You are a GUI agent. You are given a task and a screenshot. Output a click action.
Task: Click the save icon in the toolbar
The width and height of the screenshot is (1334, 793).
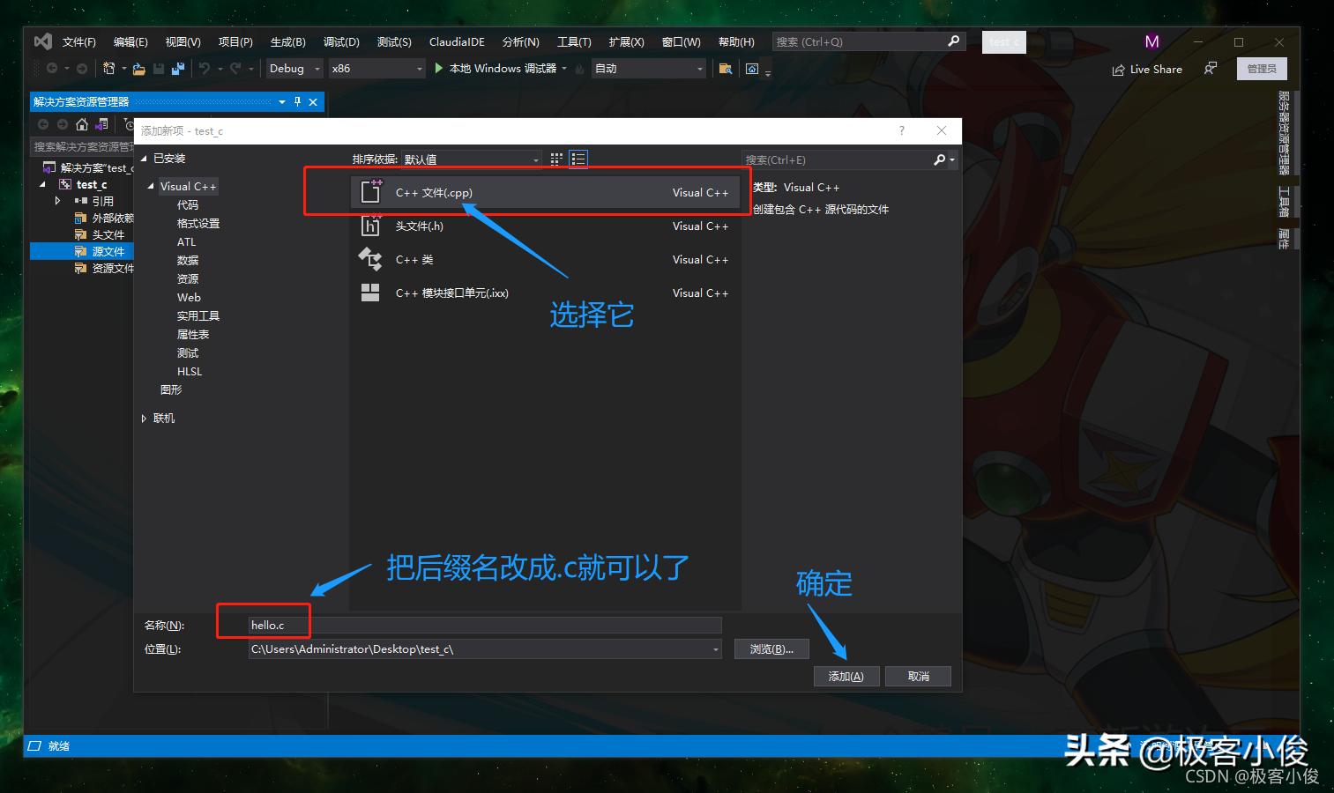tap(157, 68)
